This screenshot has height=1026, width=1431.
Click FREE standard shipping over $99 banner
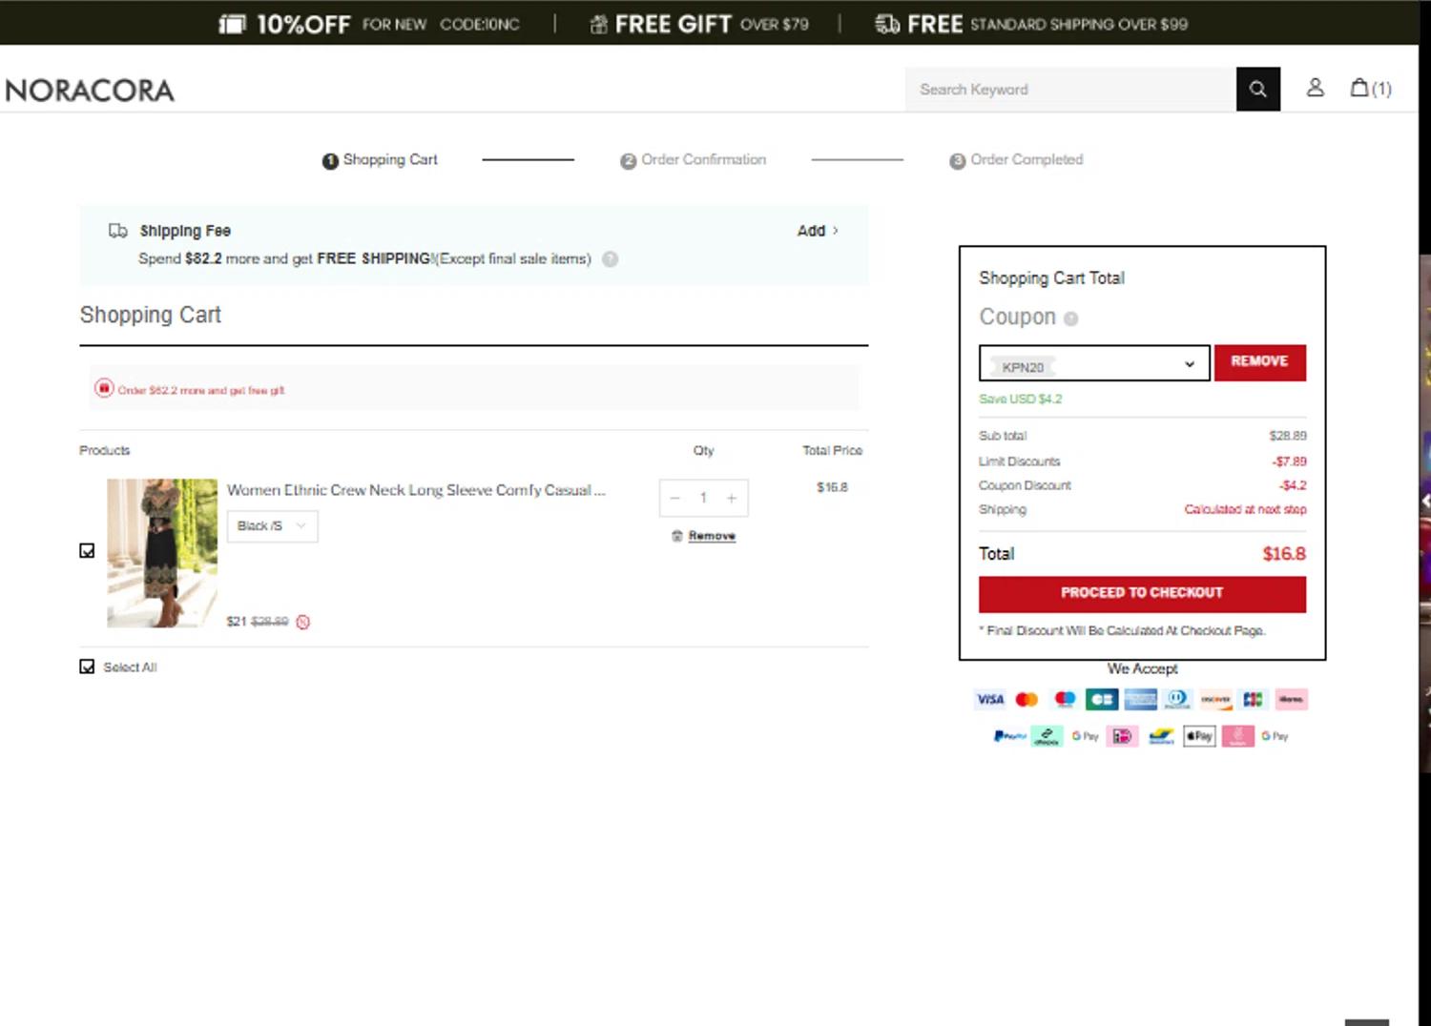(1031, 24)
